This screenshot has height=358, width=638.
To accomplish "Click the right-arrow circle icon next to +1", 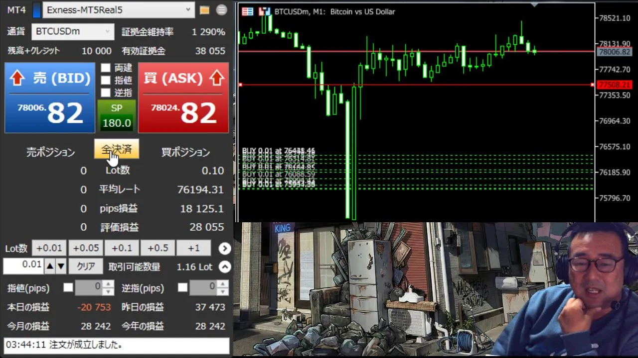I will 225,248.
